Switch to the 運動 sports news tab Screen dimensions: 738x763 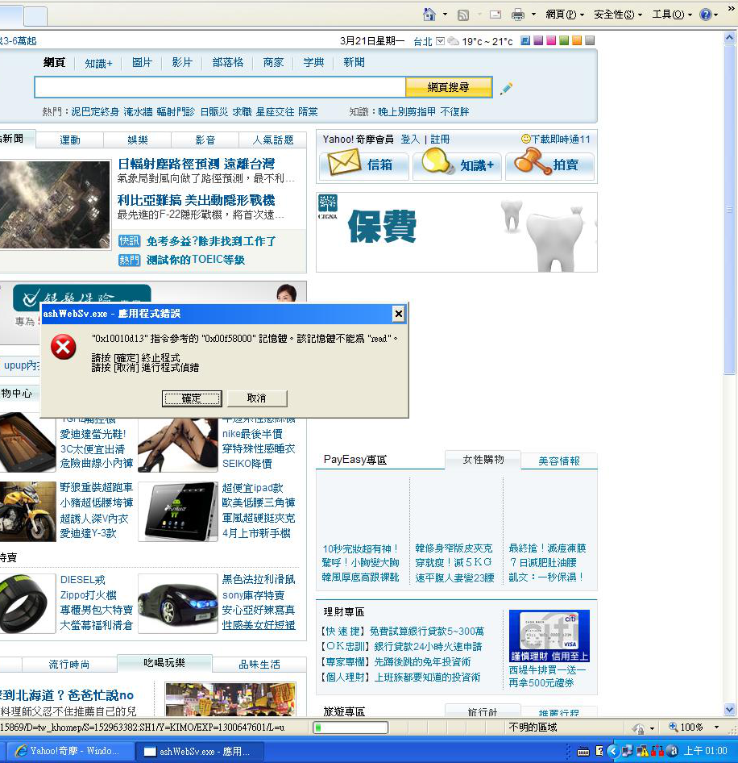tap(70, 140)
